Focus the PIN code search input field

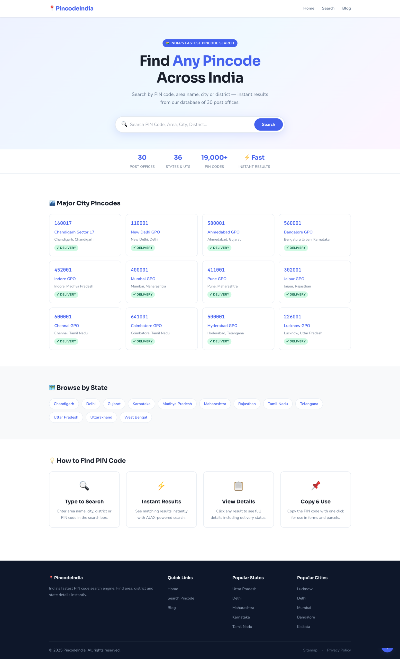189,124
